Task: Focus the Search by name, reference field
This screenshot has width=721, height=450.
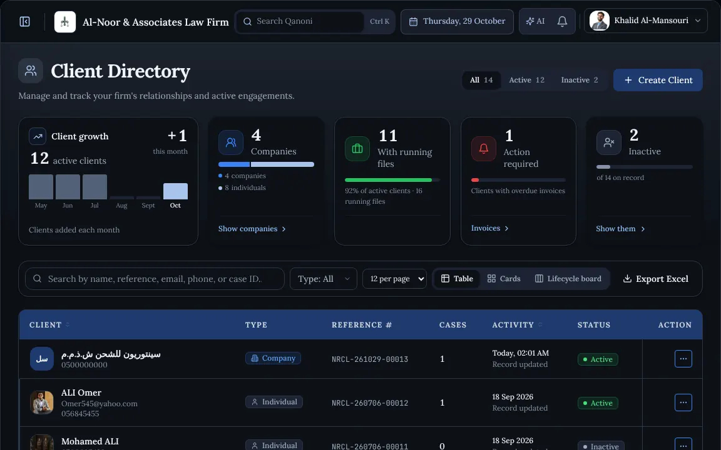Action: click(x=155, y=279)
